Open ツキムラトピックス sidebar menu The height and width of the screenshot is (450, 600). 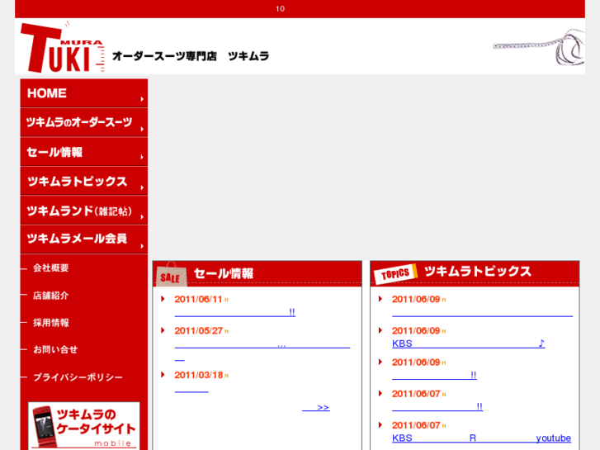84,181
